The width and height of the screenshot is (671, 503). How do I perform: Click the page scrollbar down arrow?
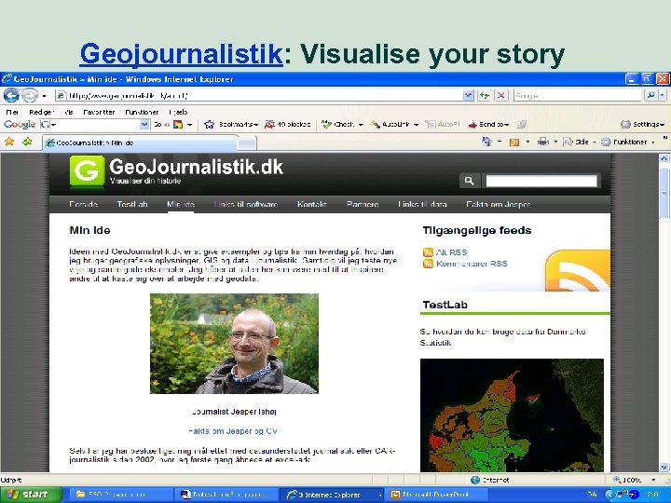664,467
